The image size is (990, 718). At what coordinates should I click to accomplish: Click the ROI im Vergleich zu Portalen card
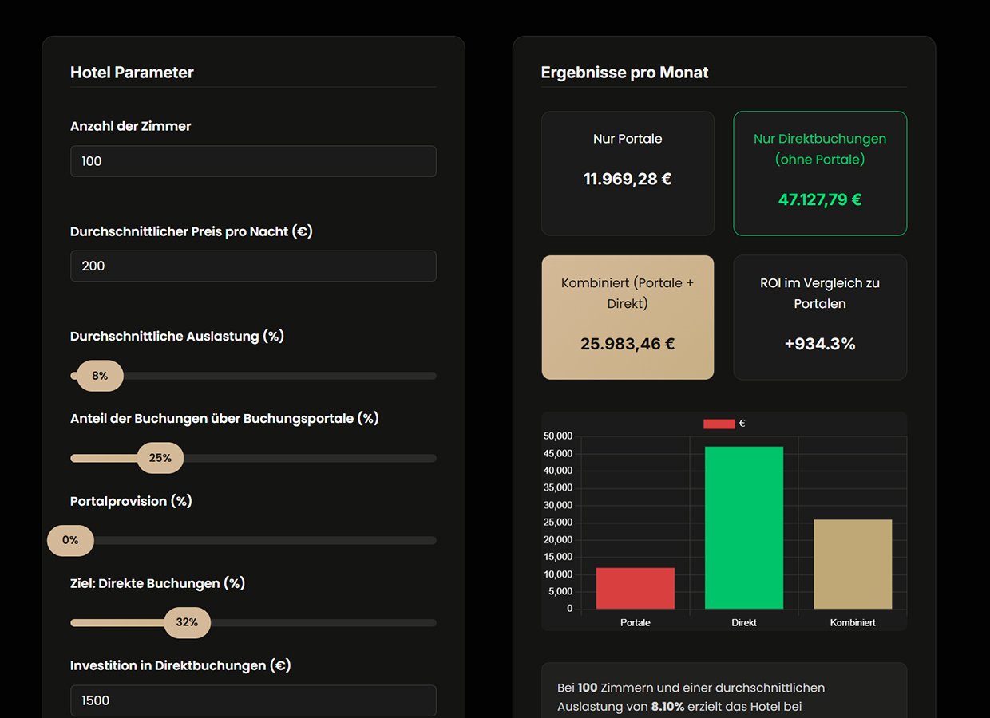click(820, 317)
